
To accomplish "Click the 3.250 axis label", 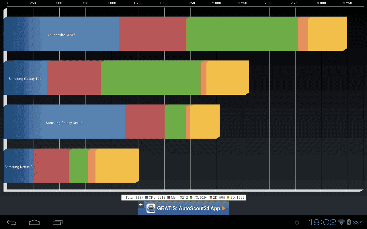I will pos(348,3).
